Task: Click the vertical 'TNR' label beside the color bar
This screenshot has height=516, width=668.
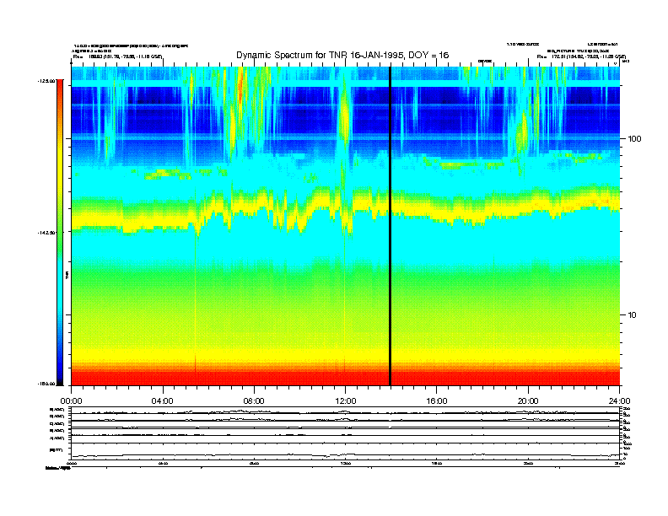Action: (x=67, y=275)
